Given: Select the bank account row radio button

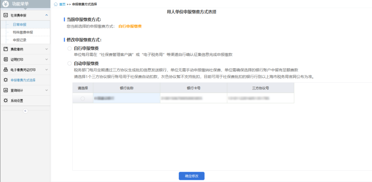Looking at the screenshot, I should [x=83, y=99].
